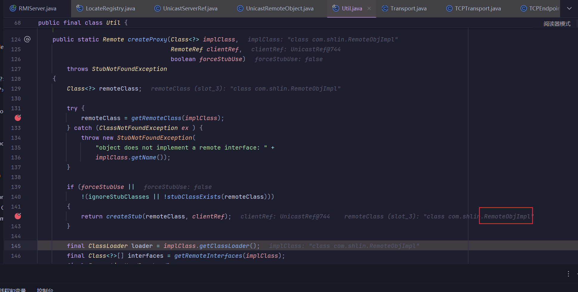Image resolution: width=578 pixels, height=292 pixels.
Task: Click the TCPTransport.java class file icon
Action: (449, 8)
